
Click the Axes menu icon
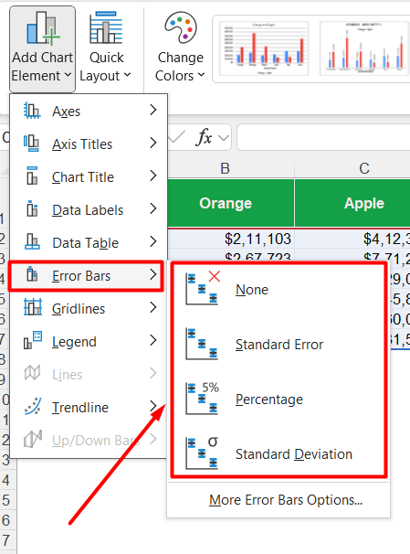[32, 111]
